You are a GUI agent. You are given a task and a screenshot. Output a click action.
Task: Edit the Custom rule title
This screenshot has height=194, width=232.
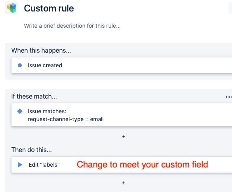pyautogui.click(x=49, y=8)
